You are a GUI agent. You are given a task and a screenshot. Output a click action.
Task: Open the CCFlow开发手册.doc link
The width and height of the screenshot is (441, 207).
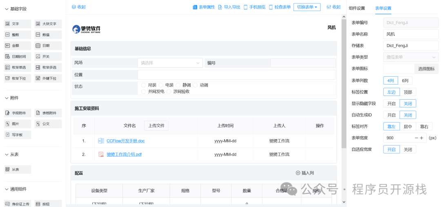pyautogui.click(x=125, y=141)
